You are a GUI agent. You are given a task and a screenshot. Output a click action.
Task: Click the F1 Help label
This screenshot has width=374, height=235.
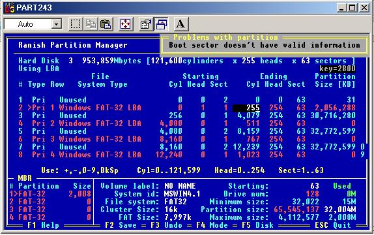point(43,225)
